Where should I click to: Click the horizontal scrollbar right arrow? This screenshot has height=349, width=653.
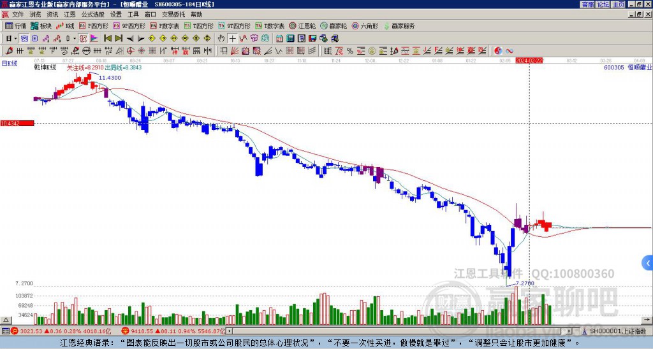[x=569, y=331]
